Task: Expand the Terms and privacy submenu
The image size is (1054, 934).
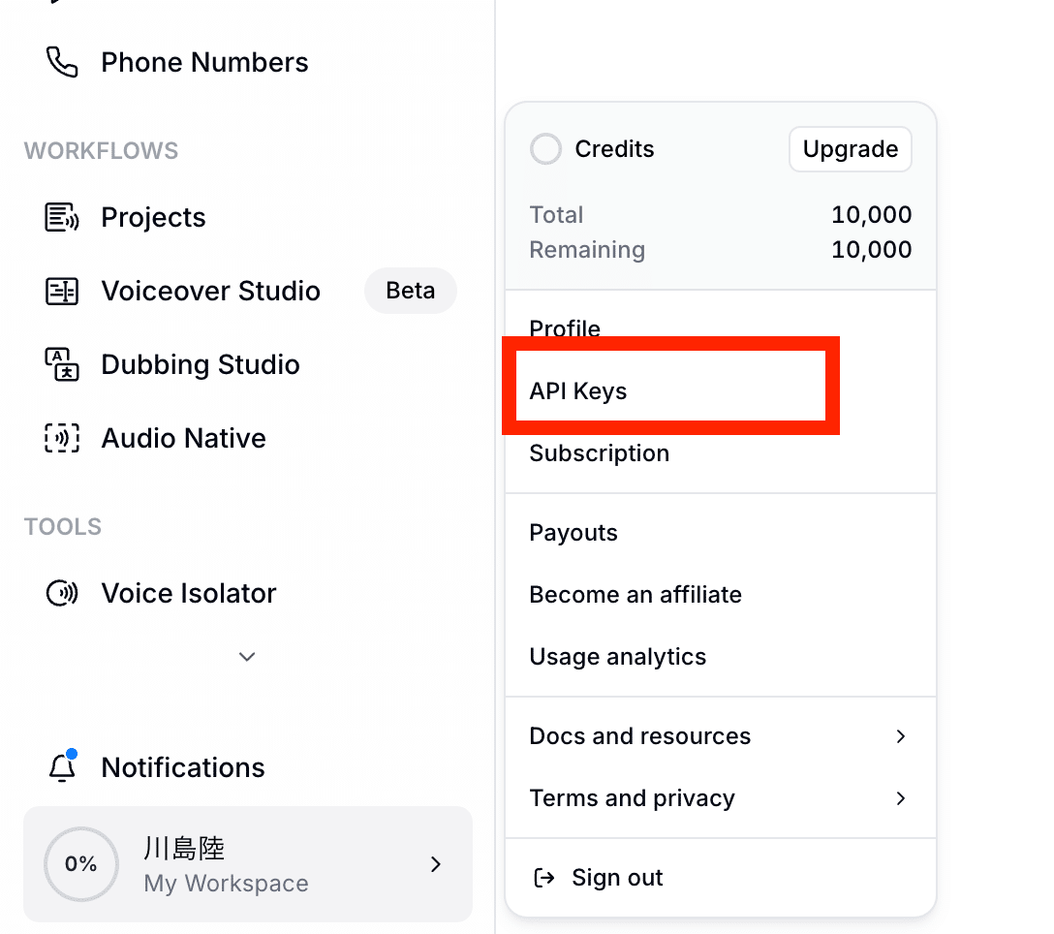Action: 900,798
